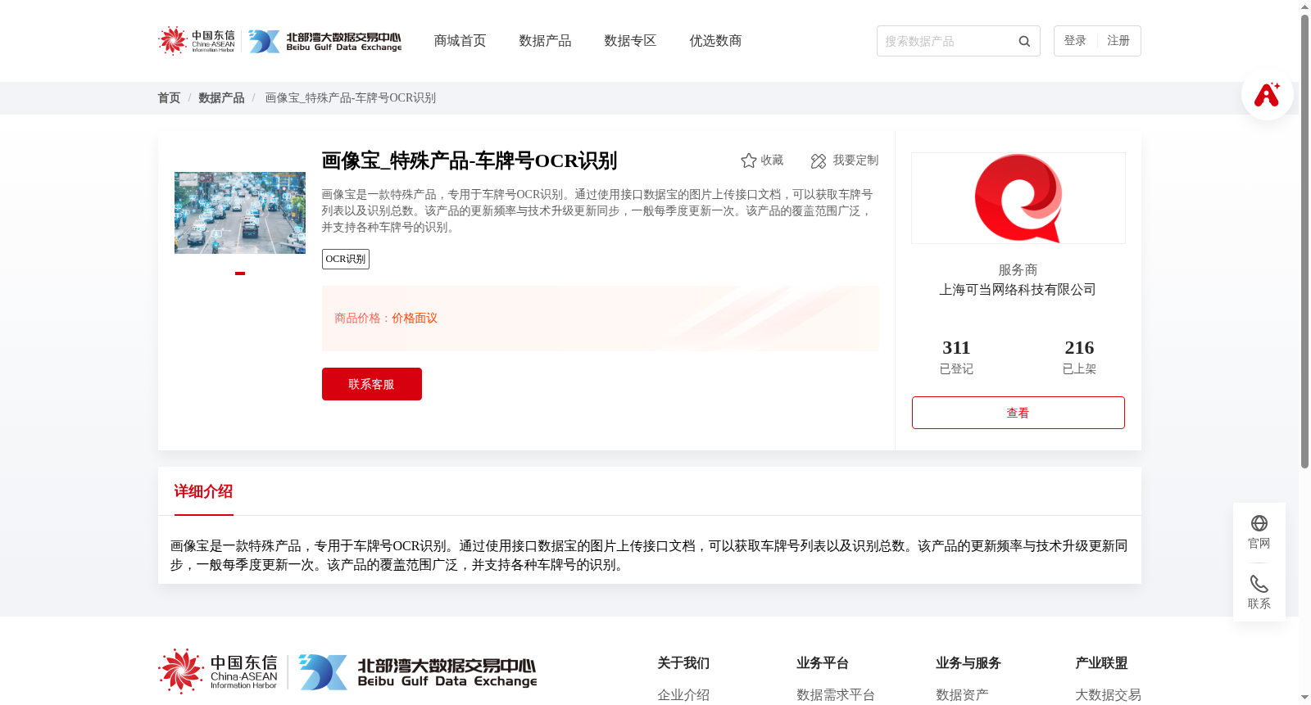Click the 收藏 label
The image size is (1311, 705).
(772, 160)
